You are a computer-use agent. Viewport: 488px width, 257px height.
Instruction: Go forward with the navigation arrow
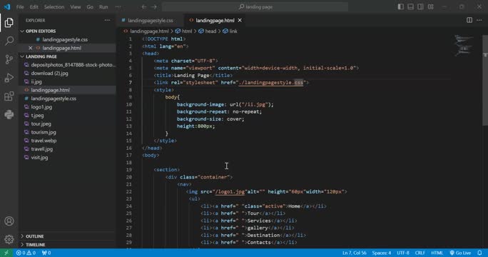[x=154, y=6]
